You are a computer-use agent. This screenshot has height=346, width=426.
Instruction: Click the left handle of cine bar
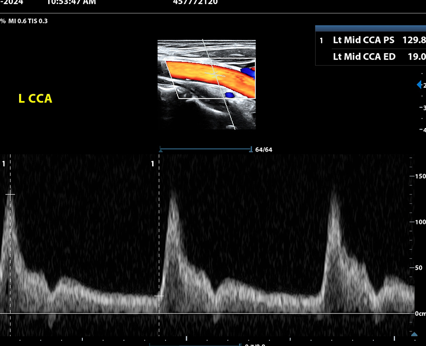click(x=161, y=149)
